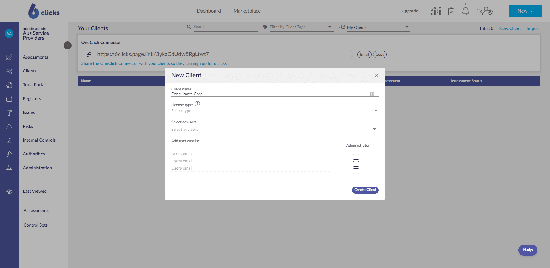Enable the third Administrator checkbox
Screen dimensions: 550x268
356,171
